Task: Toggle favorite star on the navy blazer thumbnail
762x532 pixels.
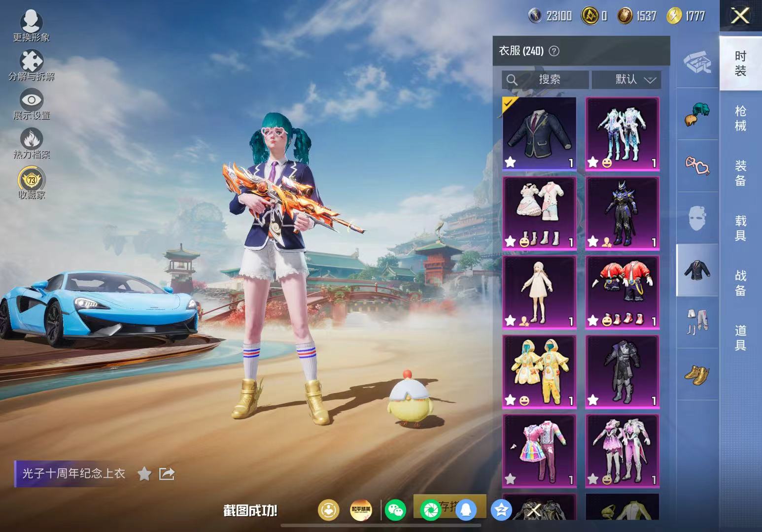Action: (510, 162)
